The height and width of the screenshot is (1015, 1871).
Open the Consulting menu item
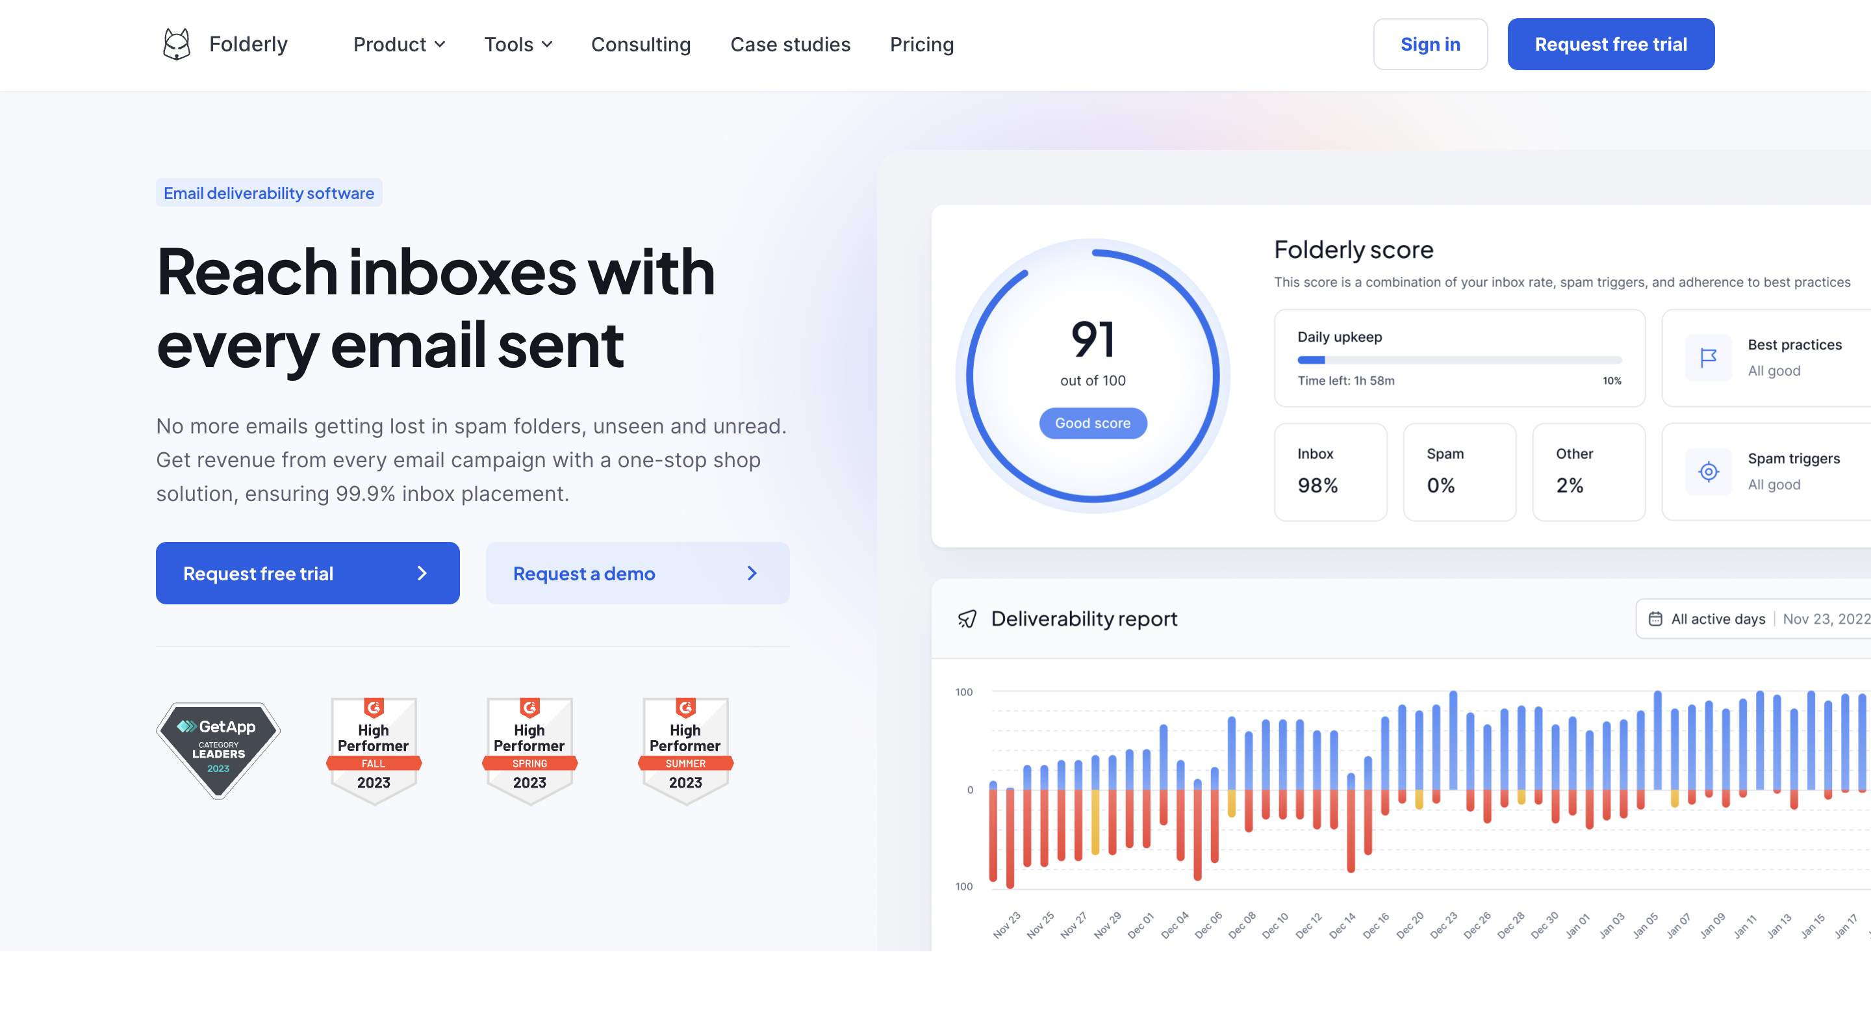pos(641,44)
